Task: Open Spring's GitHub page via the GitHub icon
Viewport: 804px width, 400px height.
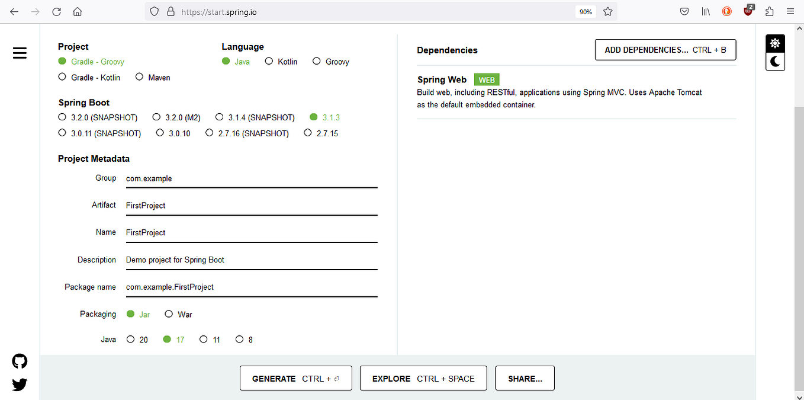Action: 20,361
